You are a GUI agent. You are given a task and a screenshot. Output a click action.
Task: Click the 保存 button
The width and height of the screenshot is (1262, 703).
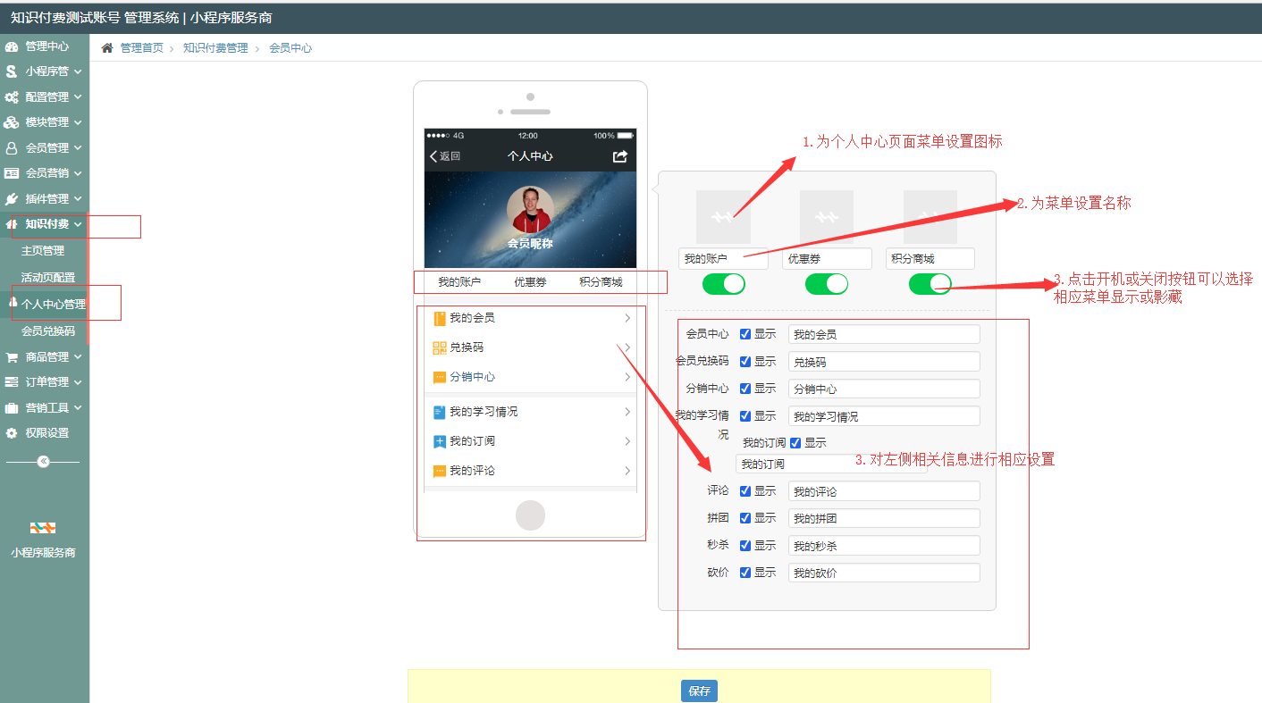tap(699, 691)
